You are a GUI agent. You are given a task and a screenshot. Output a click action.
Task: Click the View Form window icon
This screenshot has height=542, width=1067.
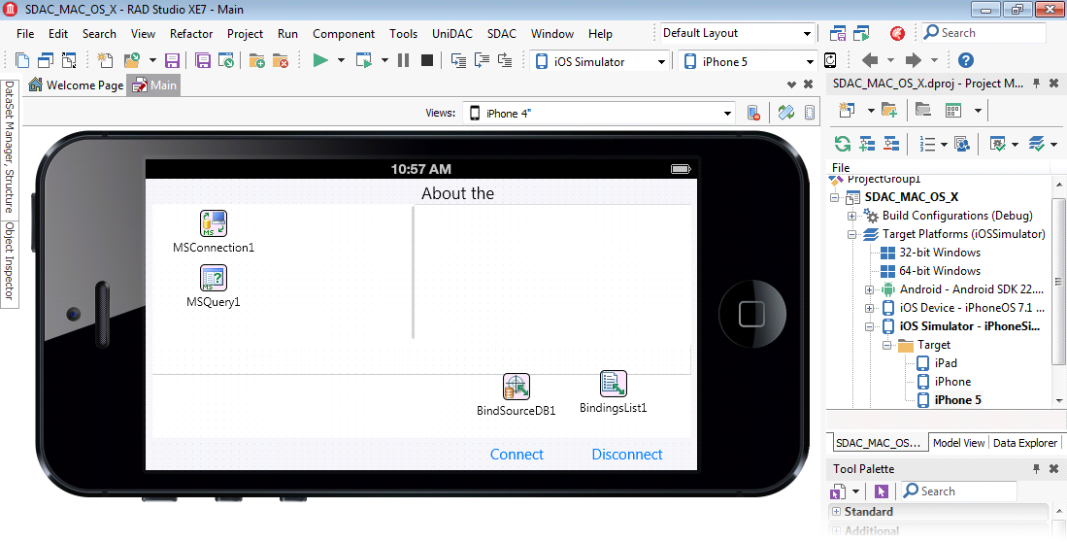46,60
